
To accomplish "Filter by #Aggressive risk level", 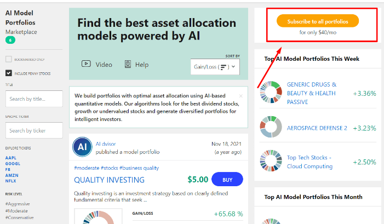I will [x=18, y=204].
